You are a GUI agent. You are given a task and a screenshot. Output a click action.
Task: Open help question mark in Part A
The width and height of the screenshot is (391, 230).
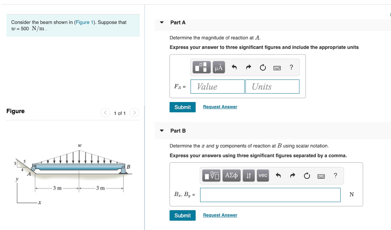coord(291,67)
